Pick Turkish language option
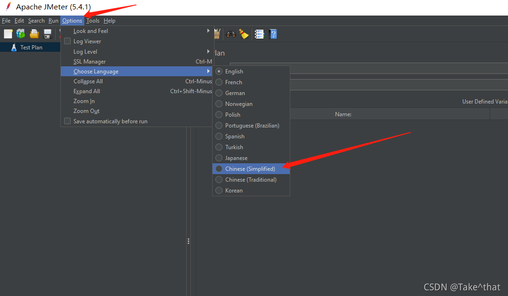 [x=251, y=147]
